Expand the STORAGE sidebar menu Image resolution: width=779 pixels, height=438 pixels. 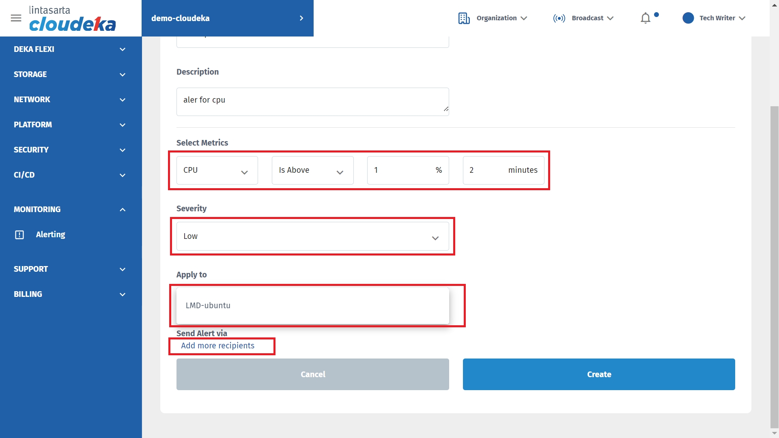[123, 75]
